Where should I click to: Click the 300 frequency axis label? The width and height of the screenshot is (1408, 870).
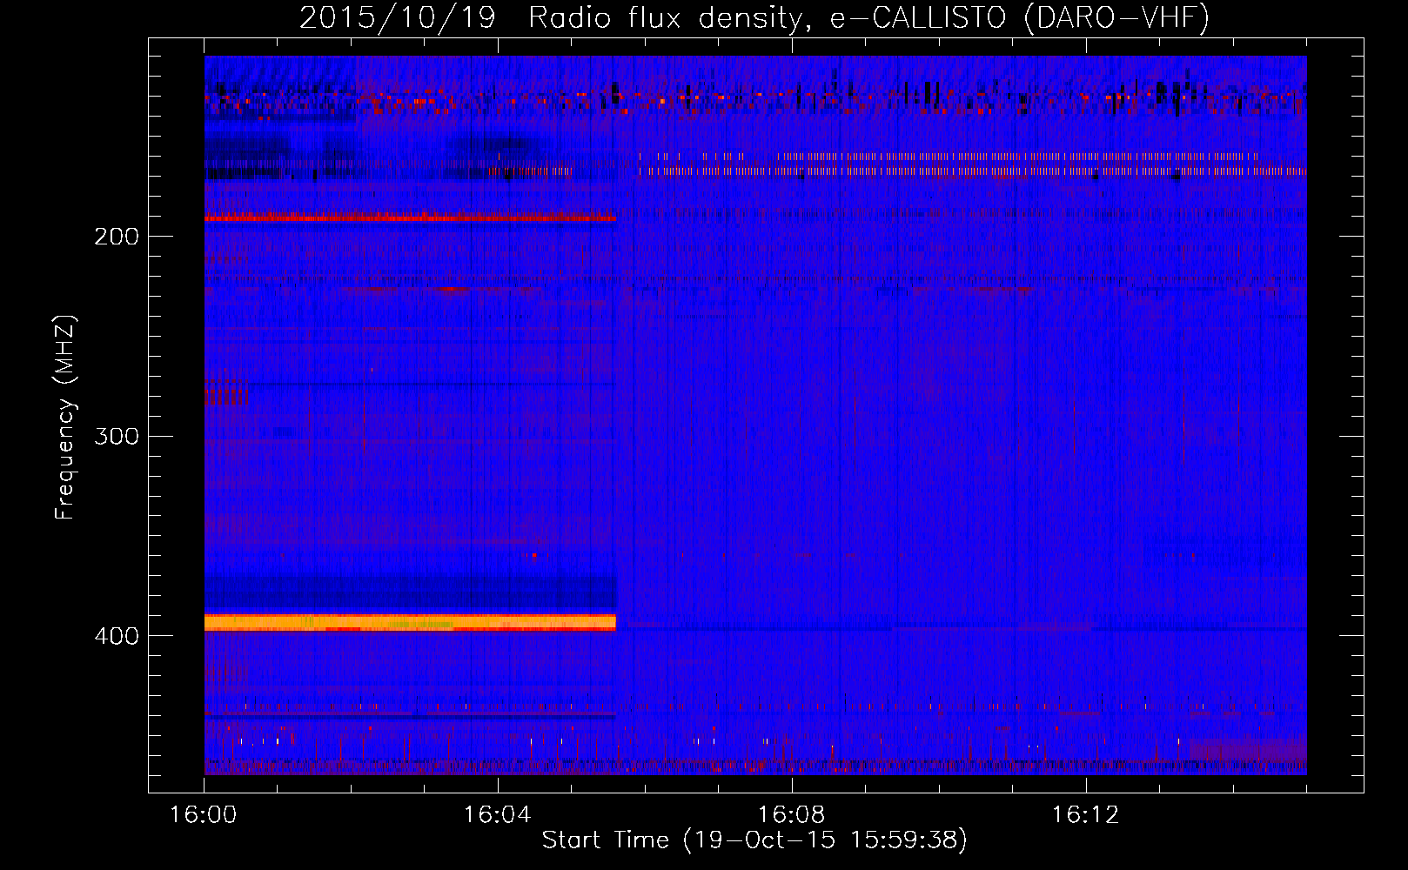[x=117, y=436]
